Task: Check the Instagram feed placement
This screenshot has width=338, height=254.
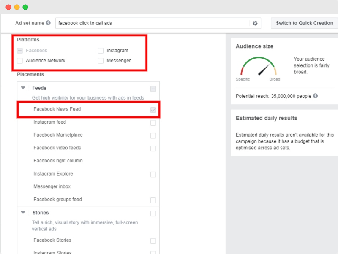Action: coord(153,122)
